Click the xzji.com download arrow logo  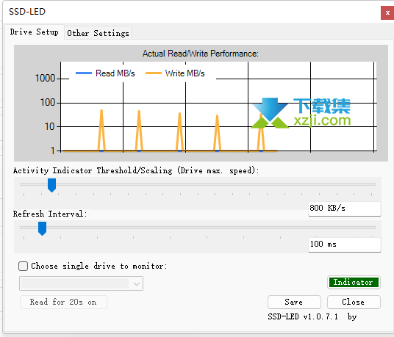[270, 112]
